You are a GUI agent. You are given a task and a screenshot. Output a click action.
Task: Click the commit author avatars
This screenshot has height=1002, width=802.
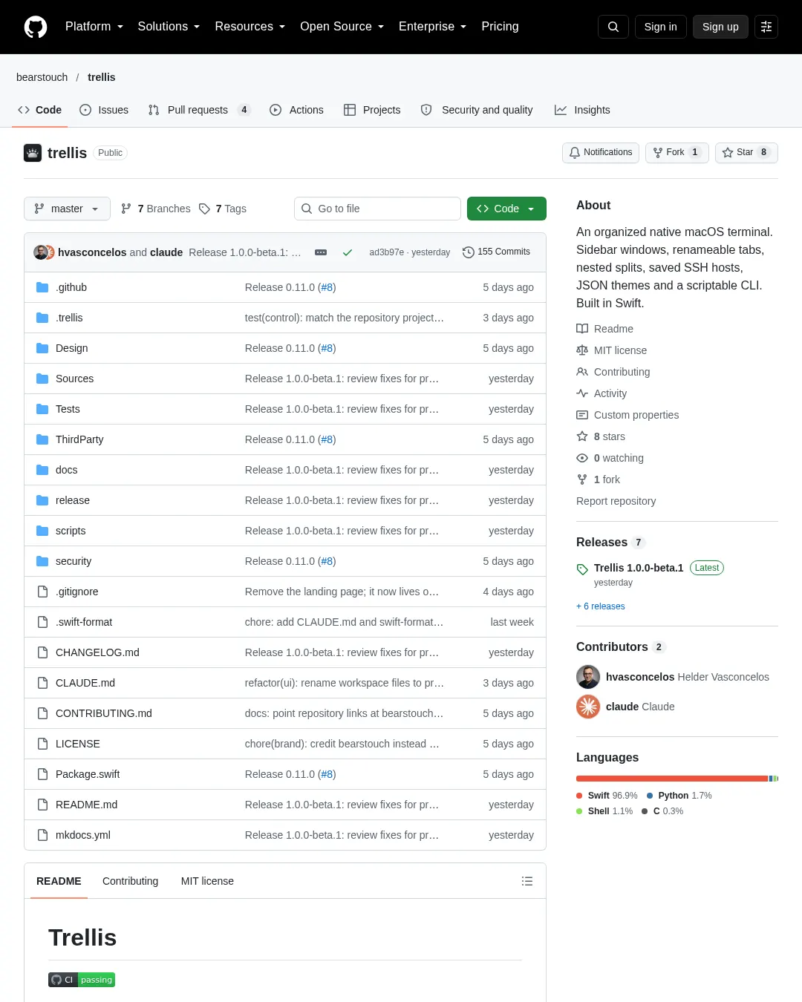44,252
